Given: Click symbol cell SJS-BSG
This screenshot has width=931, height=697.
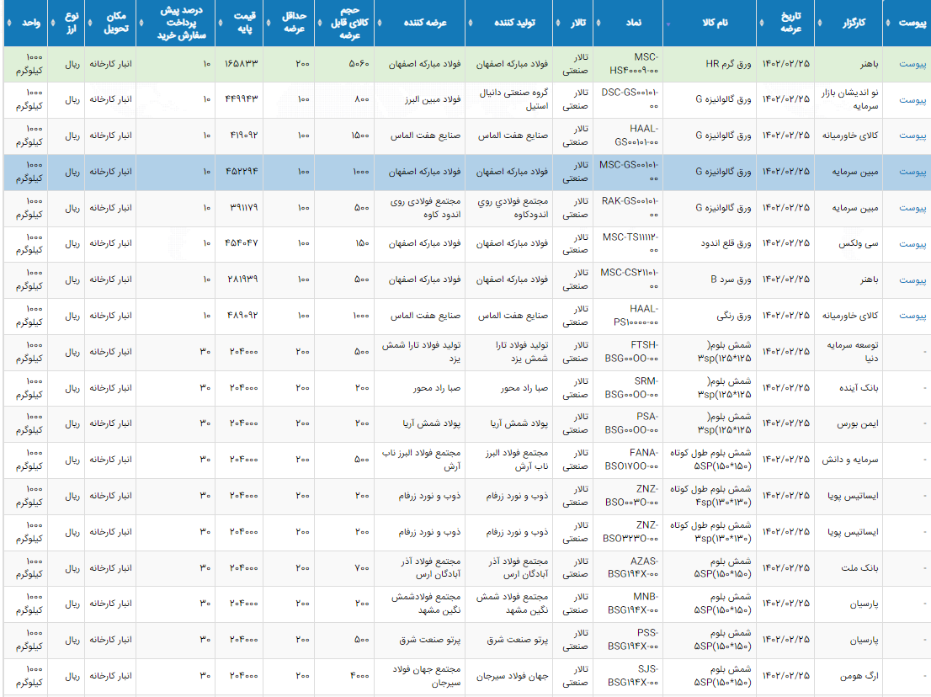Looking at the screenshot, I should click(628, 676).
